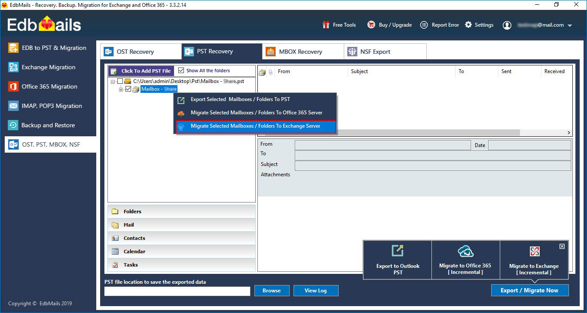Open IMAP, POP3 Migration envelope icon

tap(14, 106)
